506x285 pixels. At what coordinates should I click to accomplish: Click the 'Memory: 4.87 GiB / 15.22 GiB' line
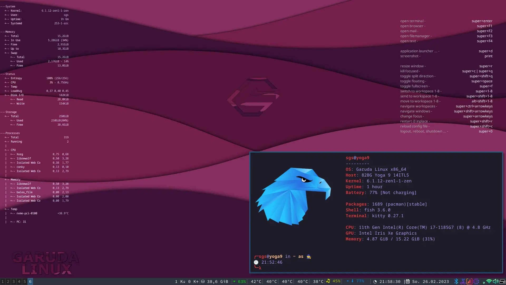(x=390, y=239)
